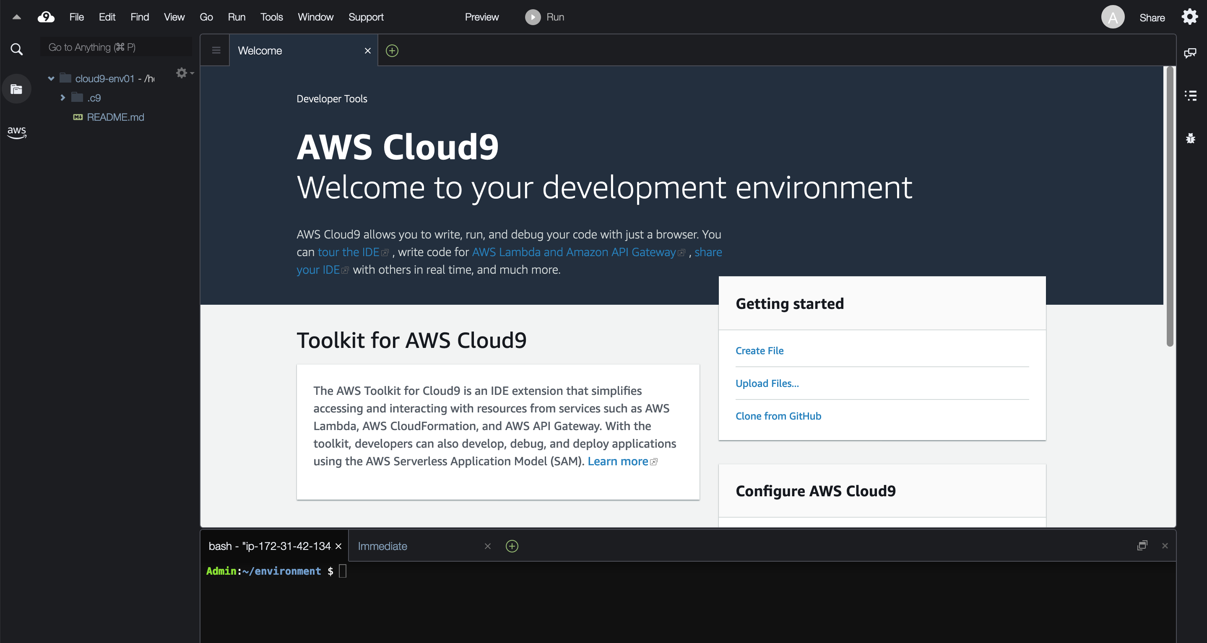Image resolution: width=1207 pixels, height=643 pixels.
Task: Click the Preview button
Action: tap(482, 17)
